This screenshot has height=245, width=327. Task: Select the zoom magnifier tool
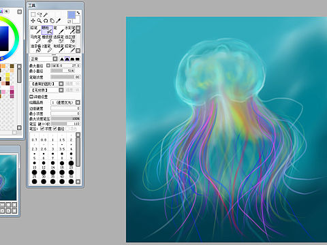[x=40, y=20]
